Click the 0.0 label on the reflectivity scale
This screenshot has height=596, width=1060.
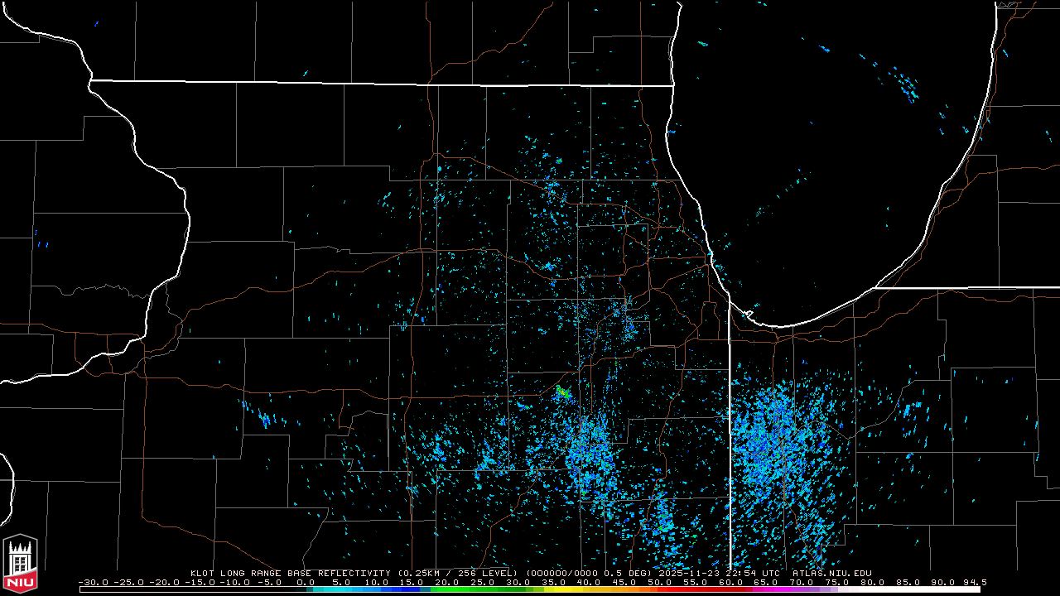click(306, 582)
